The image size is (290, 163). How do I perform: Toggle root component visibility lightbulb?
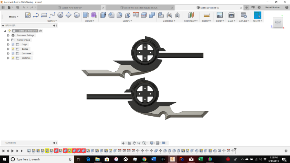[x=10, y=31]
